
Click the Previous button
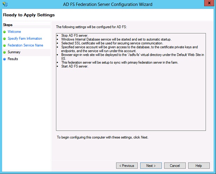[127, 166]
